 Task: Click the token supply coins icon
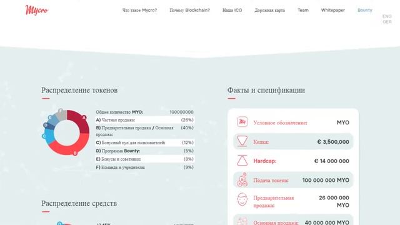pyautogui.click(x=242, y=179)
